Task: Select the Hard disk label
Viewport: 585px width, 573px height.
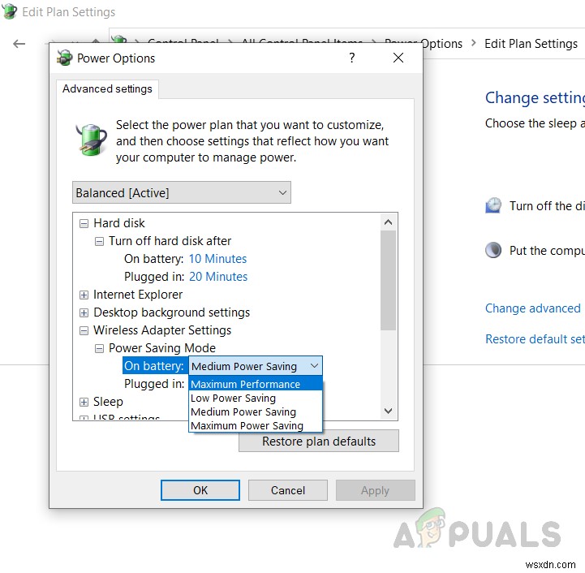Action: tap(119, 223)
